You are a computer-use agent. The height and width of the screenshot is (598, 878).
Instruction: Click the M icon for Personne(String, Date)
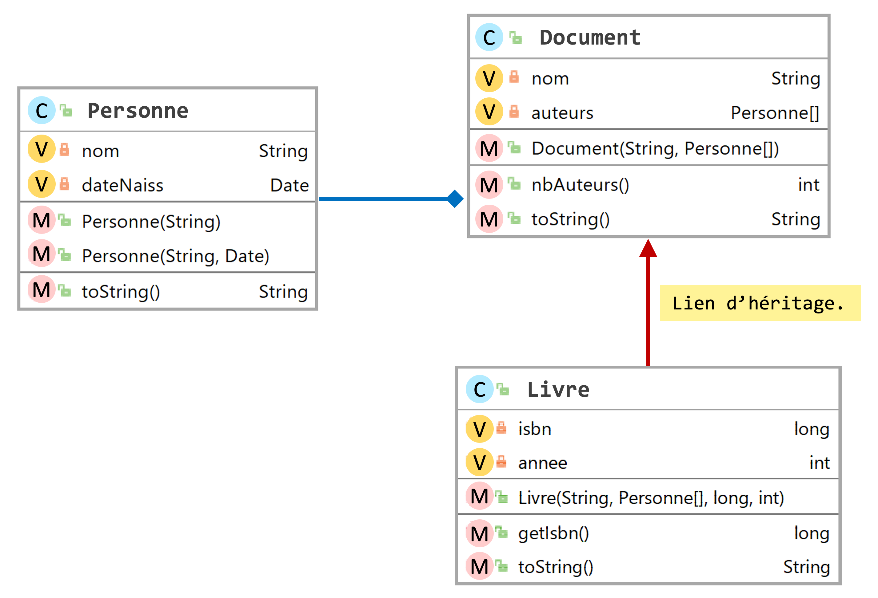tap(42, 253)
